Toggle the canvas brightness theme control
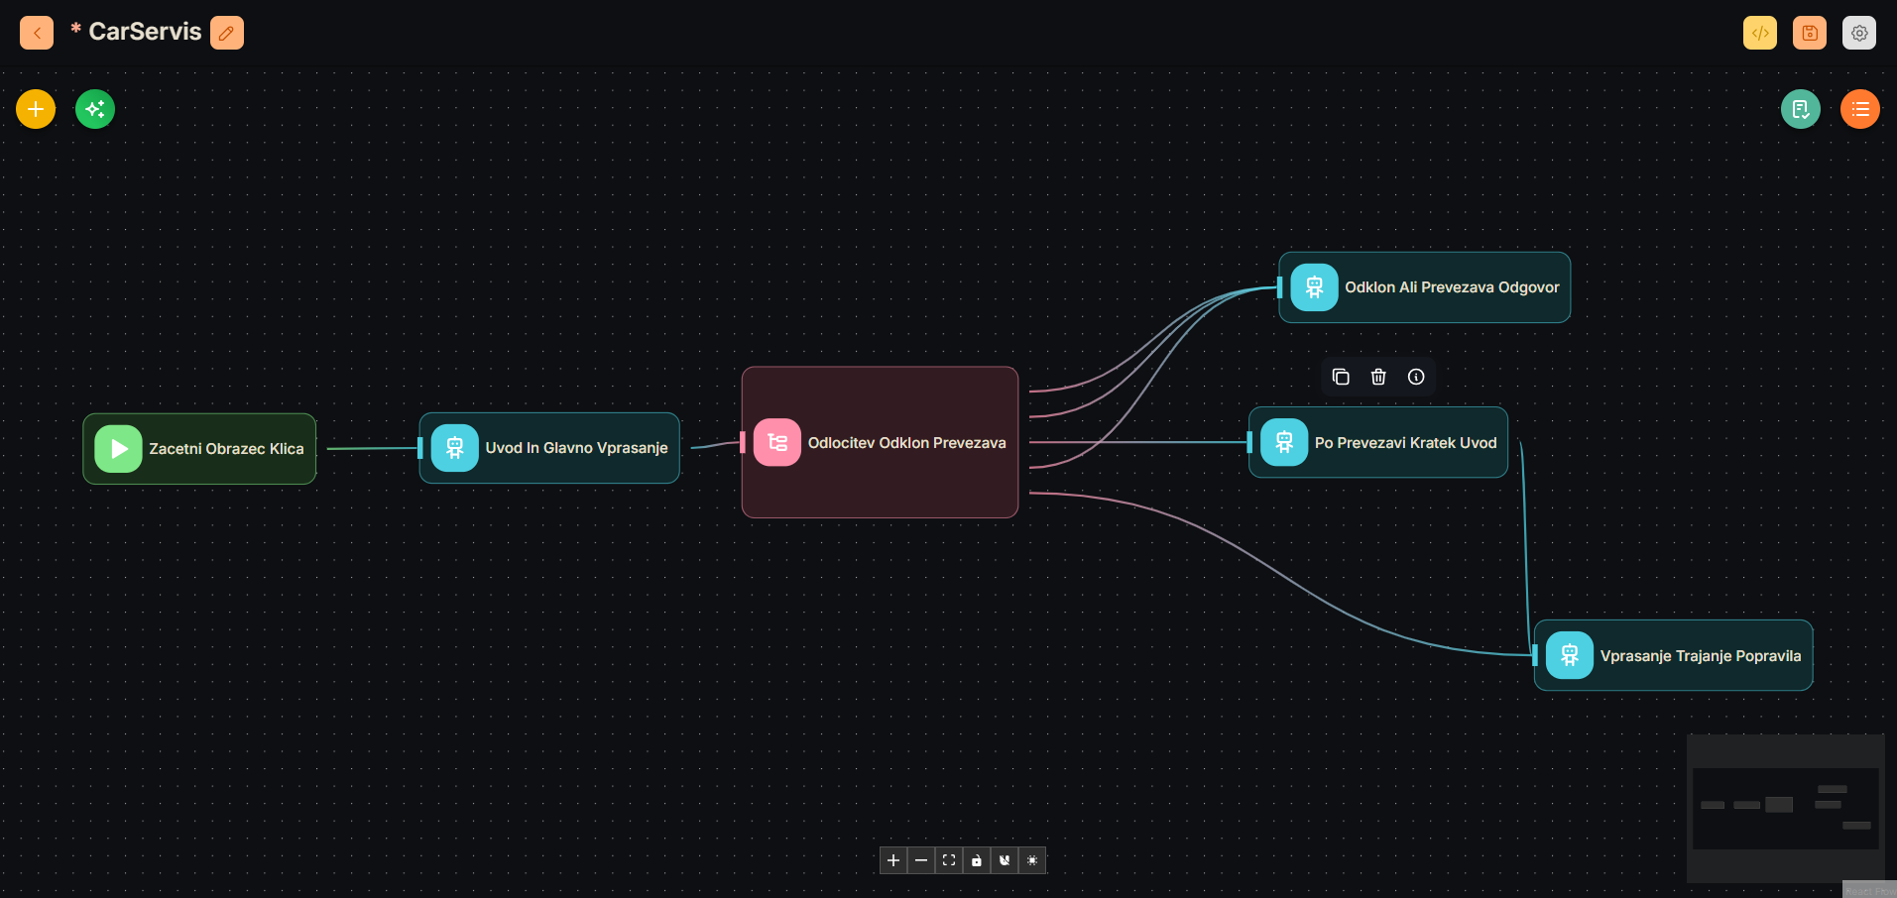Screen dimensions: 1897x898 (1032, 860)
